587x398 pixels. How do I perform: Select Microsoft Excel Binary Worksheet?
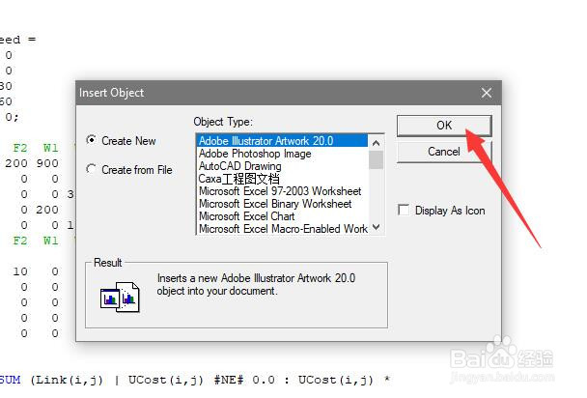pyautogui.click(x=282, y=204)
